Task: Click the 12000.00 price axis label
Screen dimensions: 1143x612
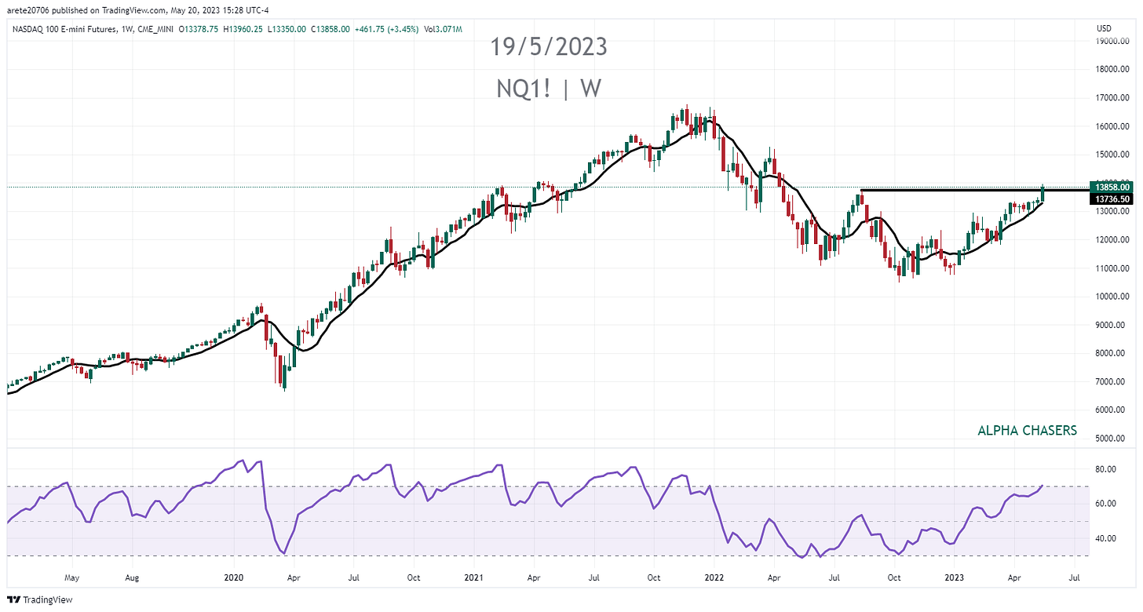Action: pyautogui.click(x=1113, y=240)
